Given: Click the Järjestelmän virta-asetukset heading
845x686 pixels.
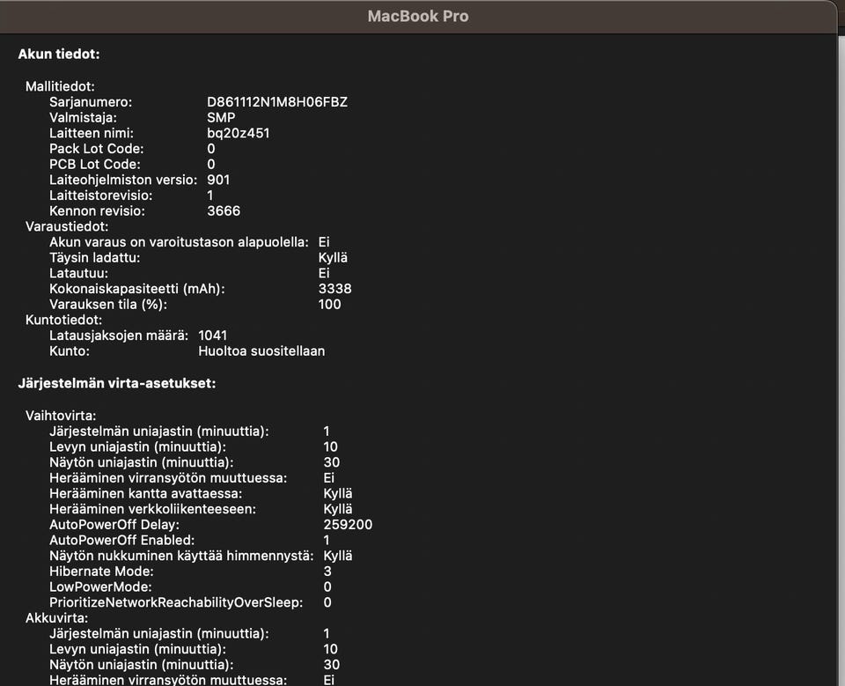Looking at the screenshot, I should (117, 383).
